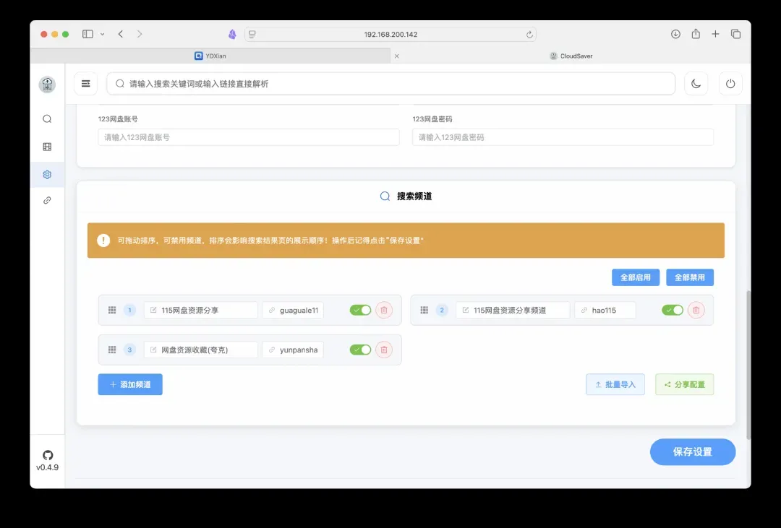Open the GitHub icon above version number
The image size is (781, 528).
click(x=48, y=455)
